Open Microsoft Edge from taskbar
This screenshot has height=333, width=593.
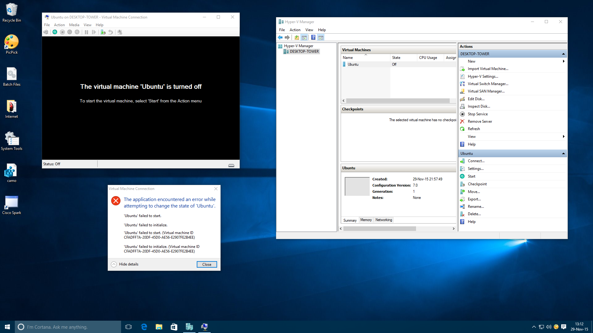144,327
